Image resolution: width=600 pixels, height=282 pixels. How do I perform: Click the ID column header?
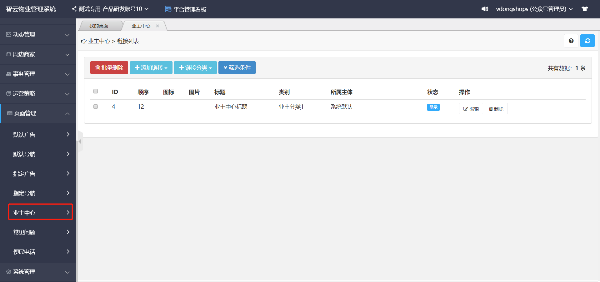click(115, 92)
